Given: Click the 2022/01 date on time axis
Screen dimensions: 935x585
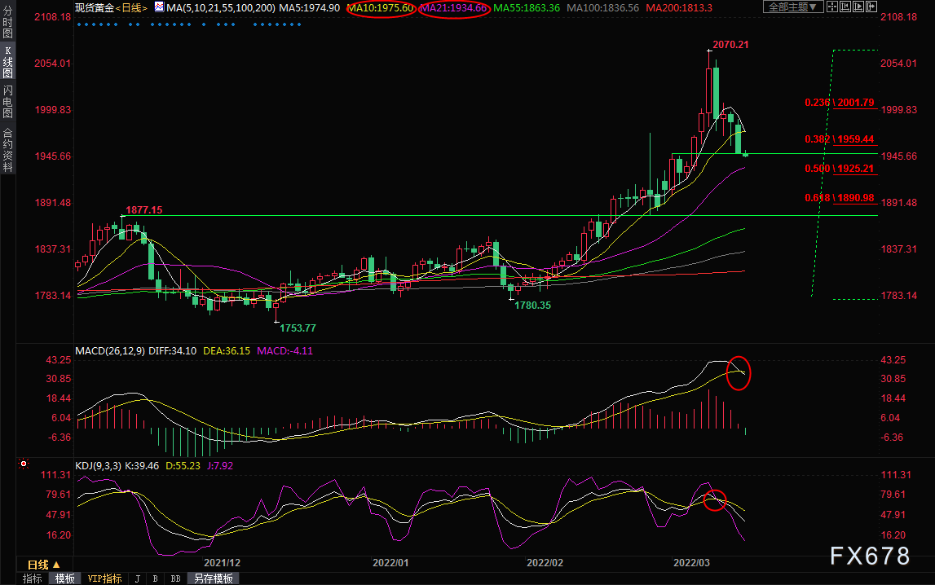Looking at the screenshot, I should (390, 563).
